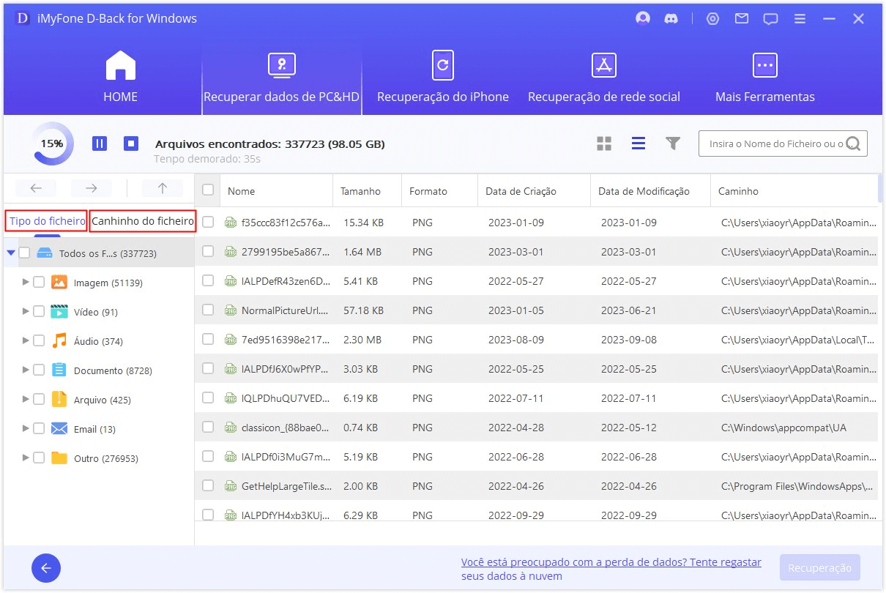Image resolution: width=886 pixels, height=593 pixels.
Task: Sort by the Tamanho column header
Action: (367, 191)
